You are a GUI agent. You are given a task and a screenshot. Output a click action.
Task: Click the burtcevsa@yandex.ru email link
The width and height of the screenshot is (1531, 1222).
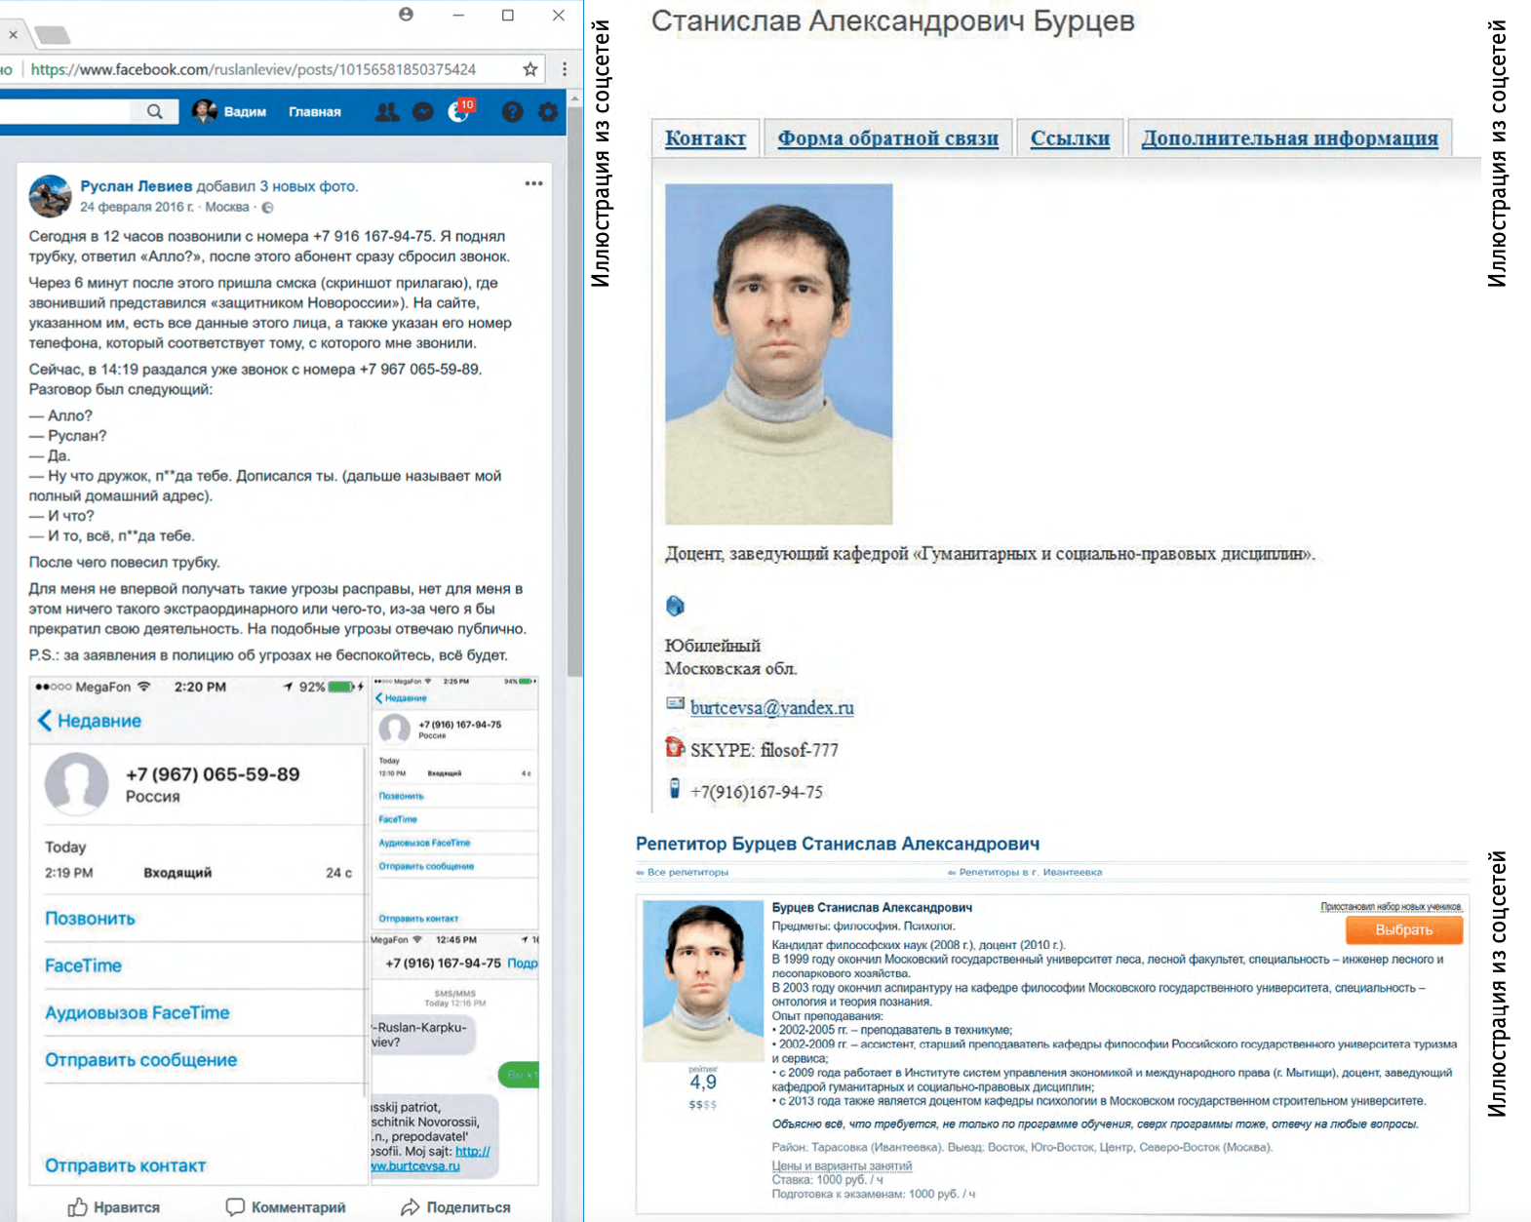[x=771, y=708]
